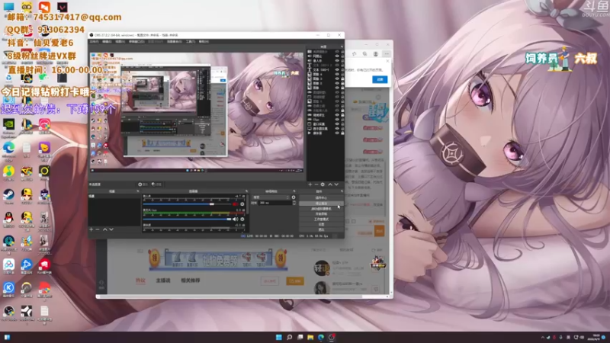The width and height of the screenshot is (610, 343).
Task: Open Edge profile avatar icon
Action: coord(376,53)
